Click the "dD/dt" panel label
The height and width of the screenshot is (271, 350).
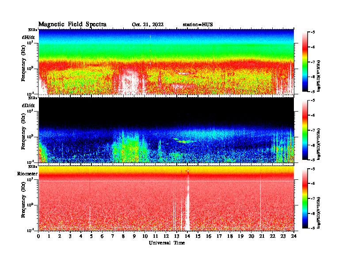(x=28, y=105)
